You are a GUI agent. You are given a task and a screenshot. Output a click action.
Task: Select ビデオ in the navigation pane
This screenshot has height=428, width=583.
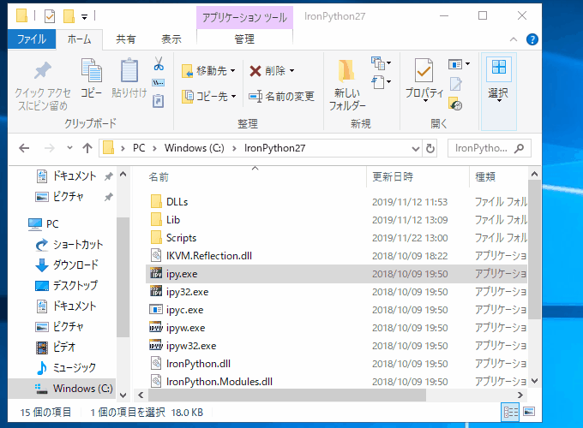56,347
